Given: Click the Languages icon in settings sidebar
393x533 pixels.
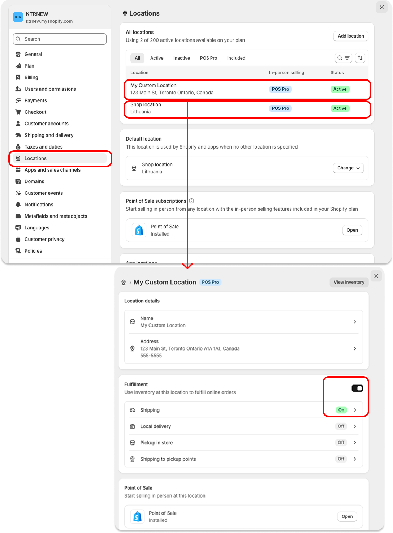Looking at the screenshot, I should pos(18,228).
